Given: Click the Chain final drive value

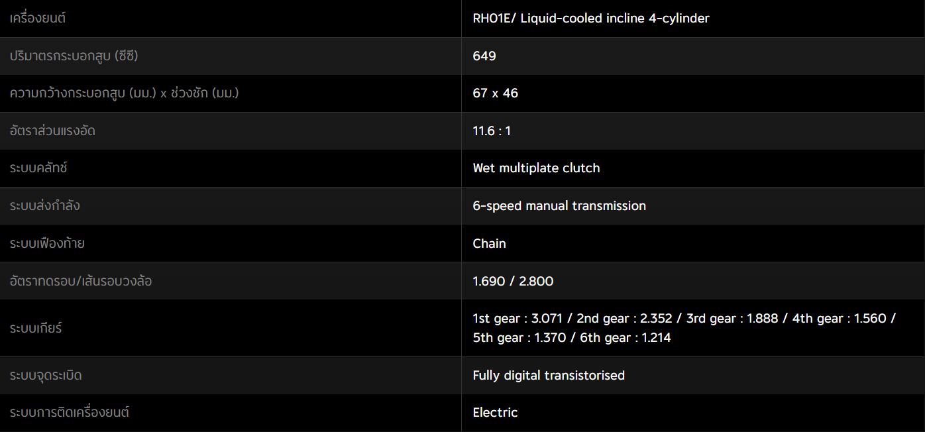Looking at the screenshot, I should (489, 244).
